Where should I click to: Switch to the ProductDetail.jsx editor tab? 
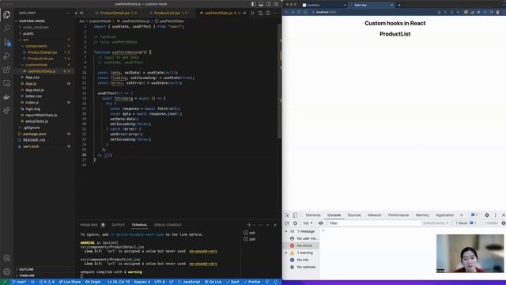[115, 13]
